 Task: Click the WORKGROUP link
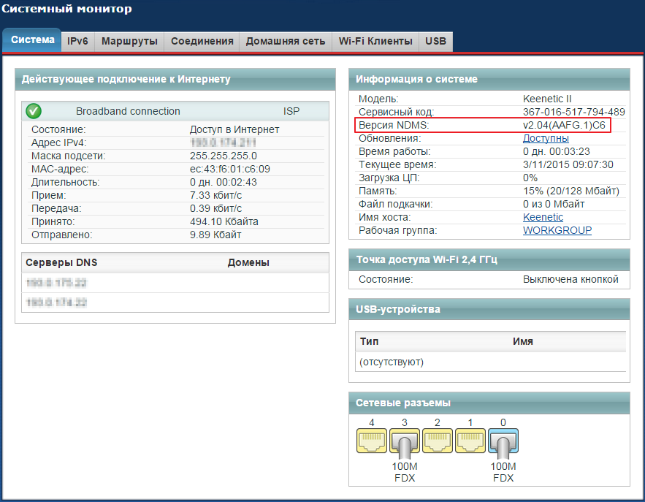tap(557, 230)
